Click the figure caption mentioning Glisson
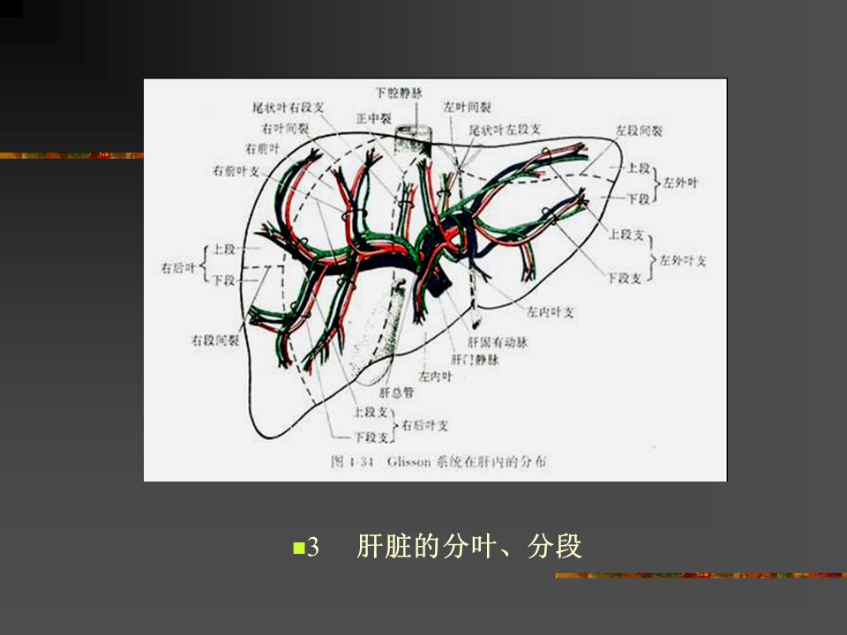The width and height of the screenshot is (847, 635). pyautogui.click(x=438, y=461)
